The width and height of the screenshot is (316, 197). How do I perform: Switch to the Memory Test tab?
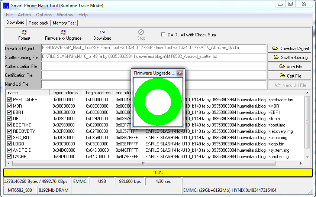click(x=64, y=23)
